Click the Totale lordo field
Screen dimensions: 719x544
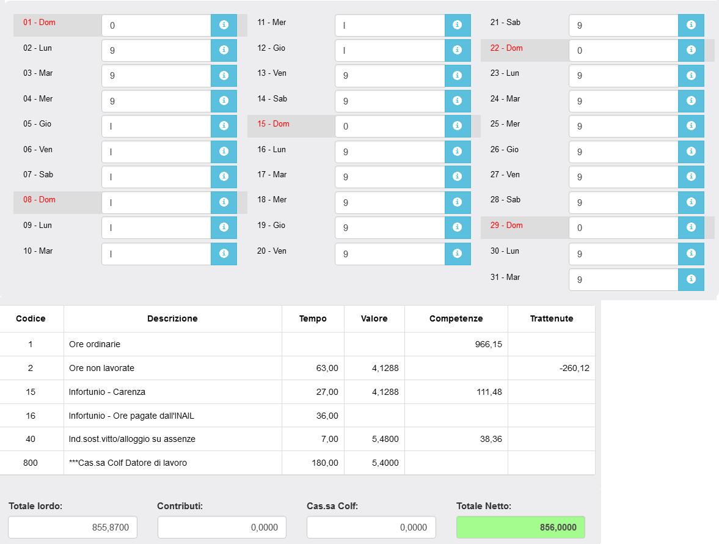point(73,527)
